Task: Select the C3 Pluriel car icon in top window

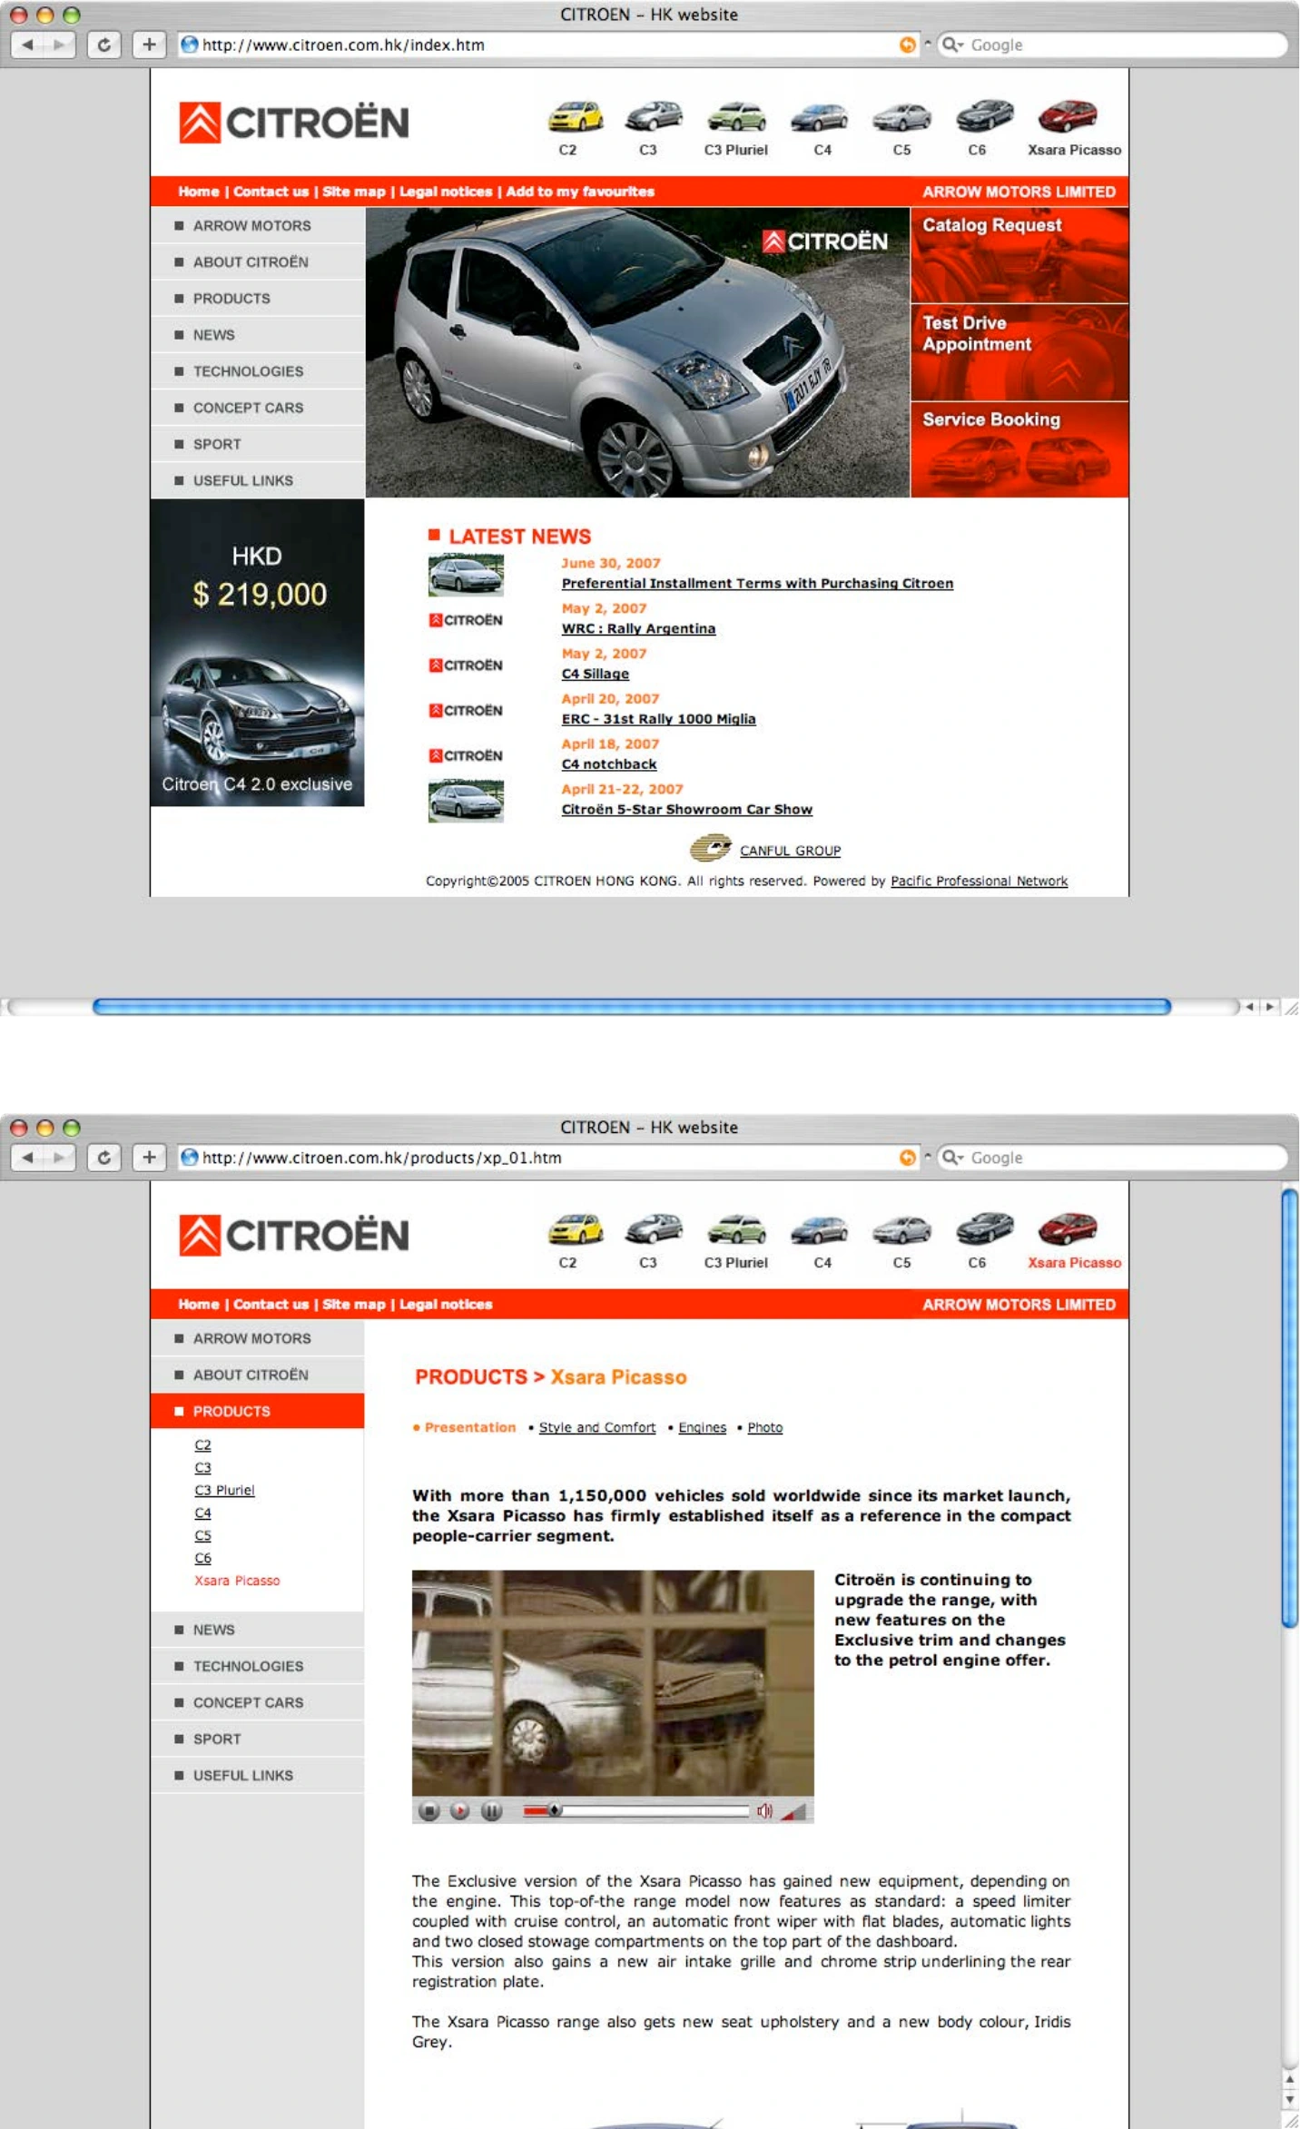Action: [x=736, y=116]
